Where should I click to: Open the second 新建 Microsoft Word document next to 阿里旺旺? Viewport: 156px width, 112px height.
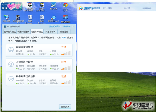click(x=42, y=19)
